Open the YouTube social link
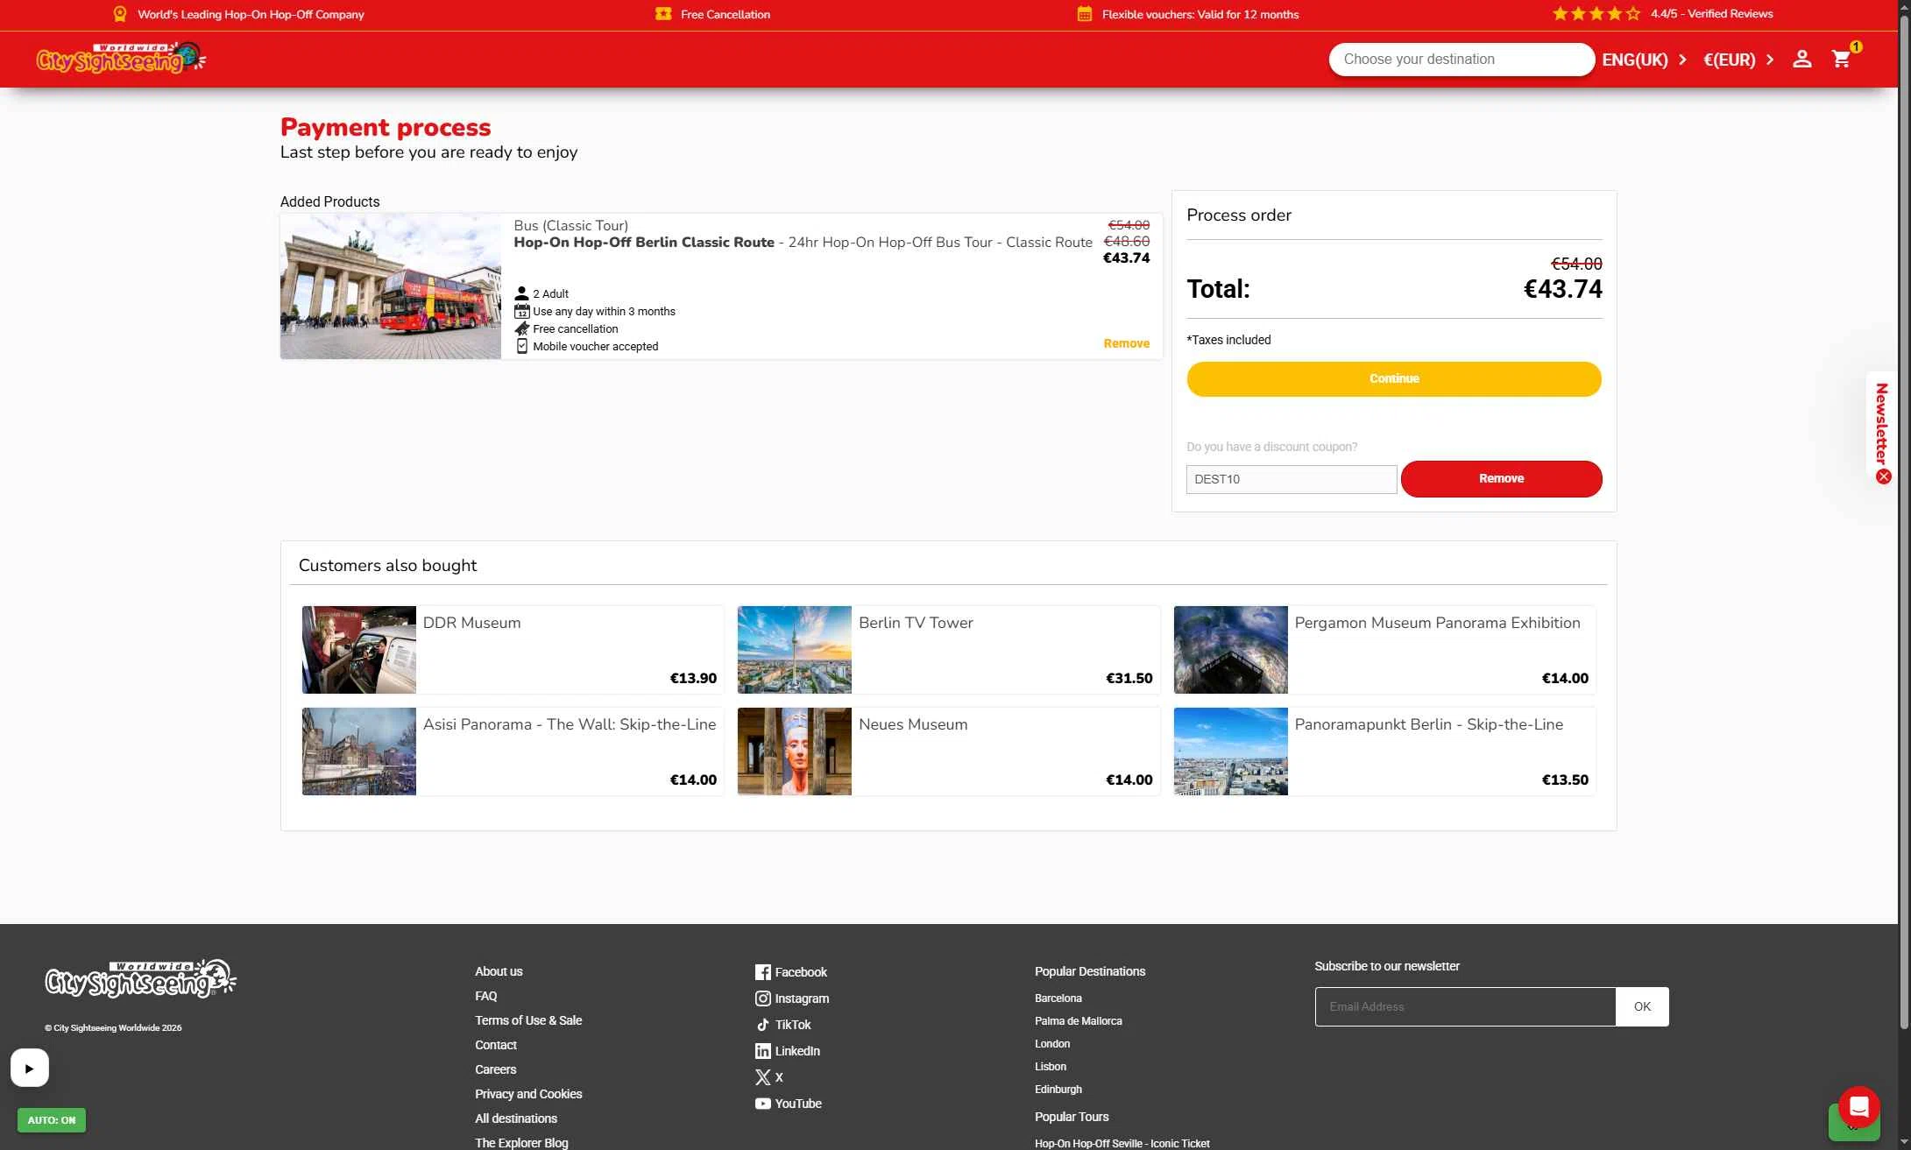Viewport: 1911px width, 1150px height. point(788,1104)
